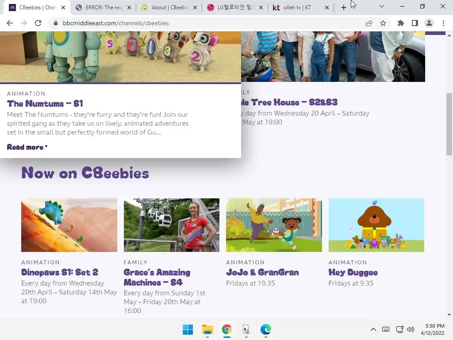Open the tab search chevron
Viewport: 453px width, 340px height.
click(382, 6)
